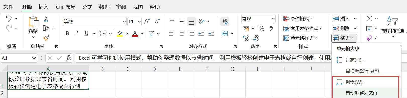Click the Insert Function fx icon
The image size is (407, 98).
click(x=68, y=58)
